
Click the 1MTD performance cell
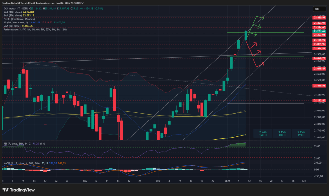pyautogui.click(x=282, y=134)
